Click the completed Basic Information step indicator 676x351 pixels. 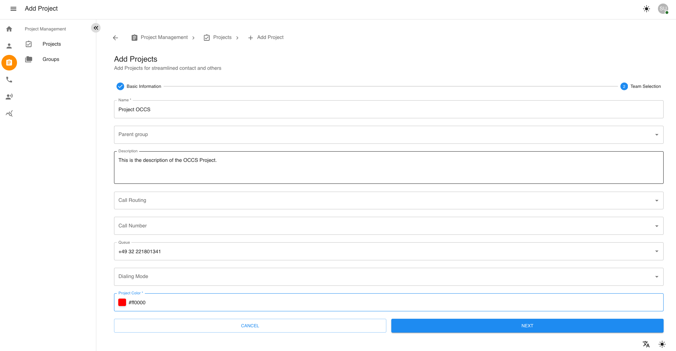(x=120, y=86)
